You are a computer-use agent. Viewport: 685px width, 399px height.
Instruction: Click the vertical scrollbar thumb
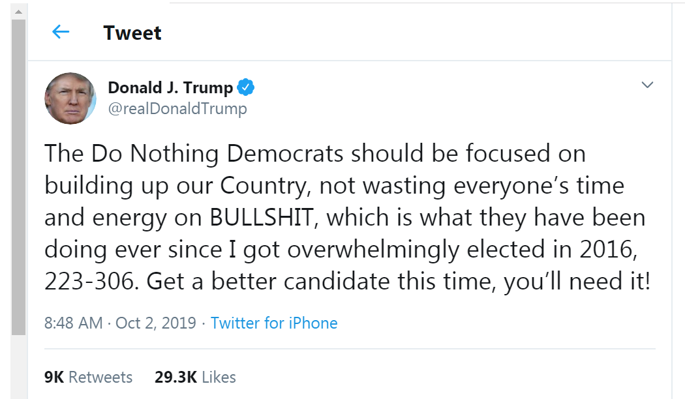(18, 176)
